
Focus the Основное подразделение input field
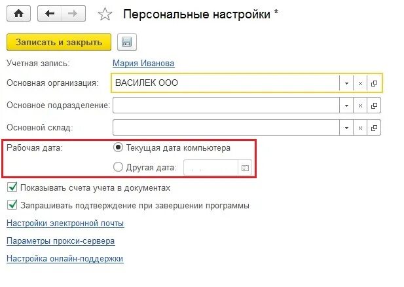[226, 105]
